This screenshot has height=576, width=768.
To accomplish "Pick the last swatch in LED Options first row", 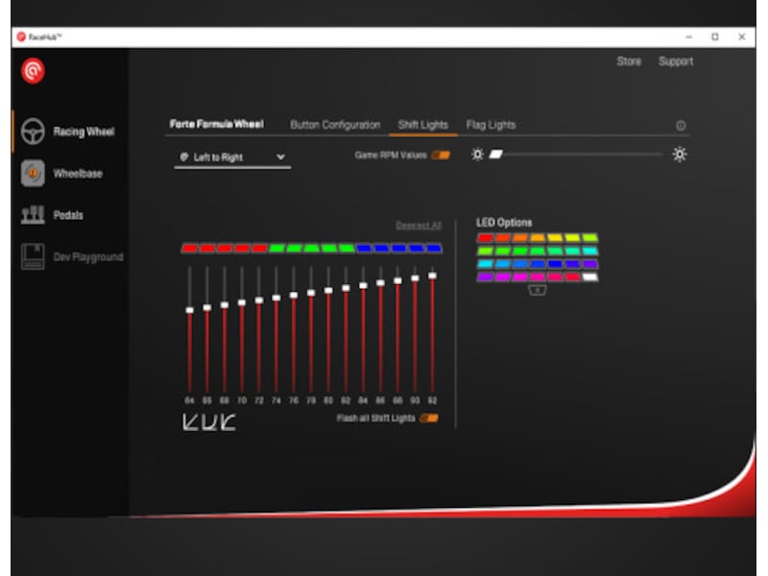I will coord(589,238).
